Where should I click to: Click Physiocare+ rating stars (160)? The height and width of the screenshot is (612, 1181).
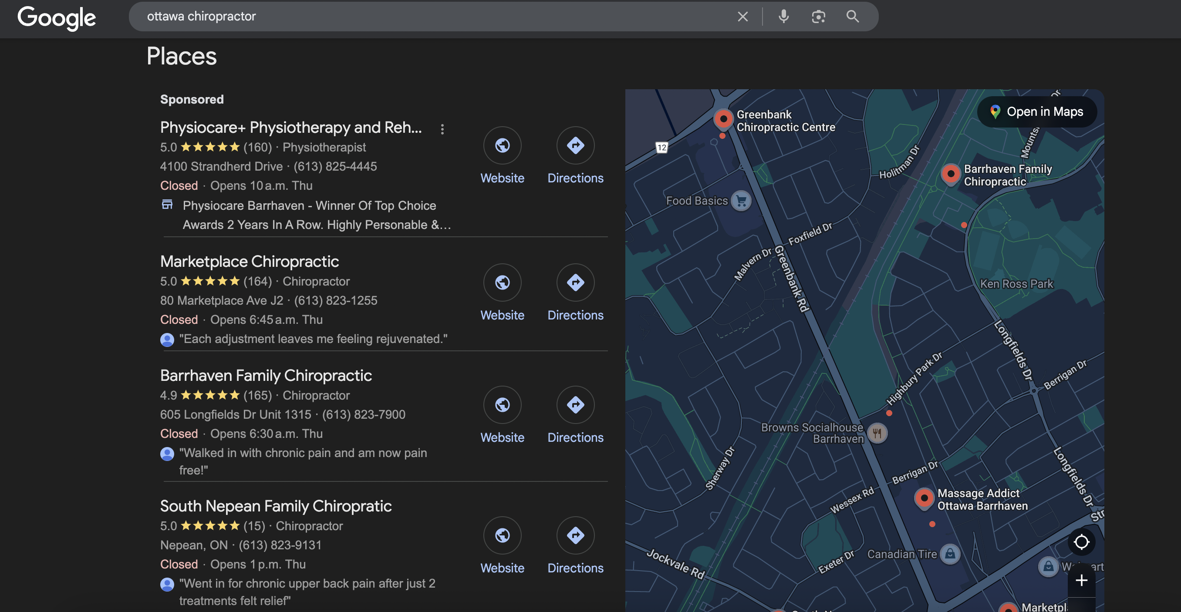pos(210,147)
